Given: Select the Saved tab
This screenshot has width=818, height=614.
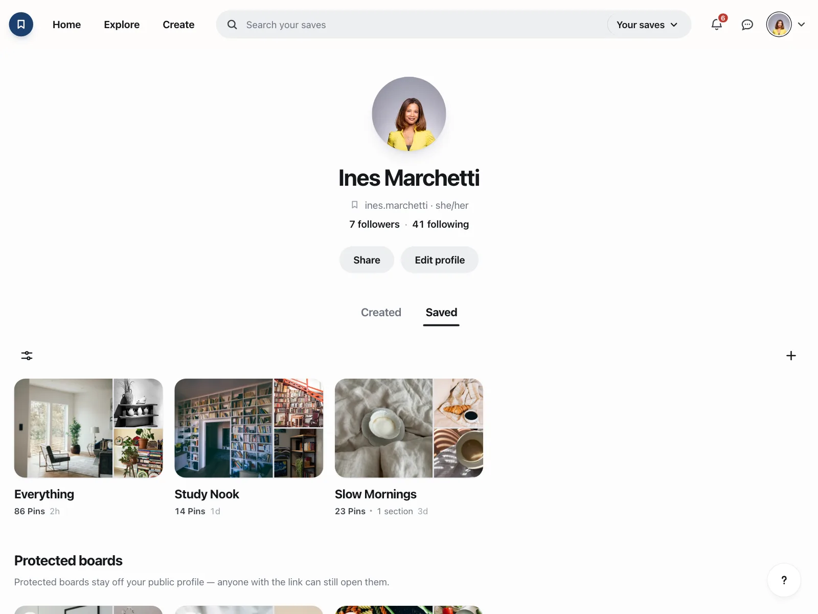Looking at the screenshot, I should pos(441,312).
